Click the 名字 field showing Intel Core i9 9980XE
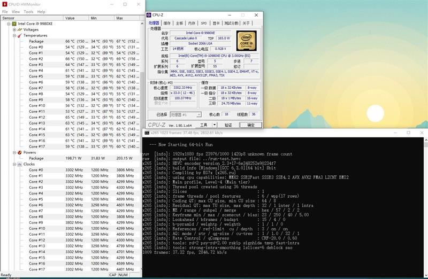The image size is (428, 279). (x=200, y=33)
